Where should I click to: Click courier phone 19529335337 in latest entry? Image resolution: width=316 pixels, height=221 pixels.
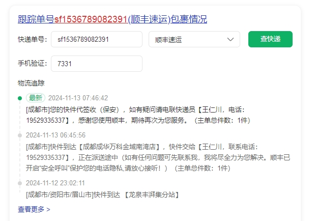click(x=46, y=121)
